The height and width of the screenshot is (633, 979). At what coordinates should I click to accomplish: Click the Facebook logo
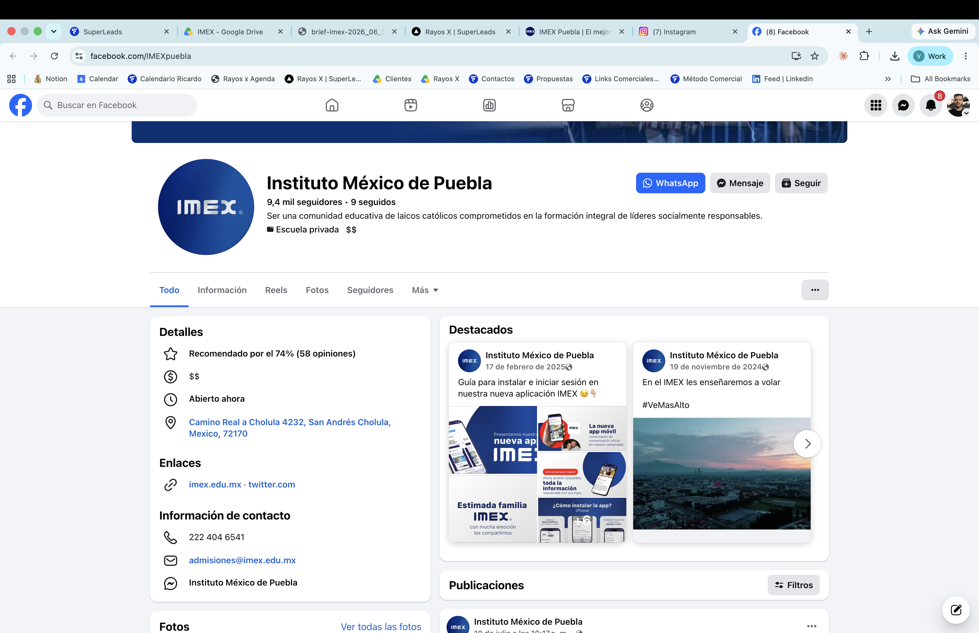coord(21,105)
